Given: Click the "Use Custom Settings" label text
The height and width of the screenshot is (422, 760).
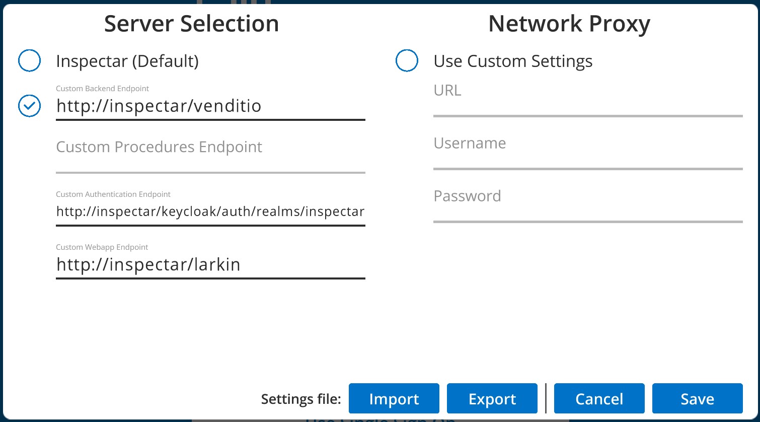Looking at the screenshot, I should [513, 61].
